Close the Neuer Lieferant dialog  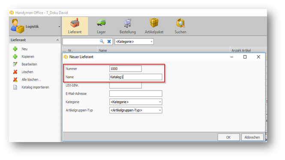click(x=258, y=57)
